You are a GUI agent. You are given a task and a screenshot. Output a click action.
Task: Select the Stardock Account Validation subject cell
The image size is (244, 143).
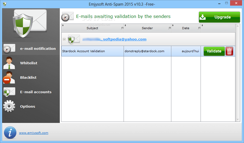93,51
